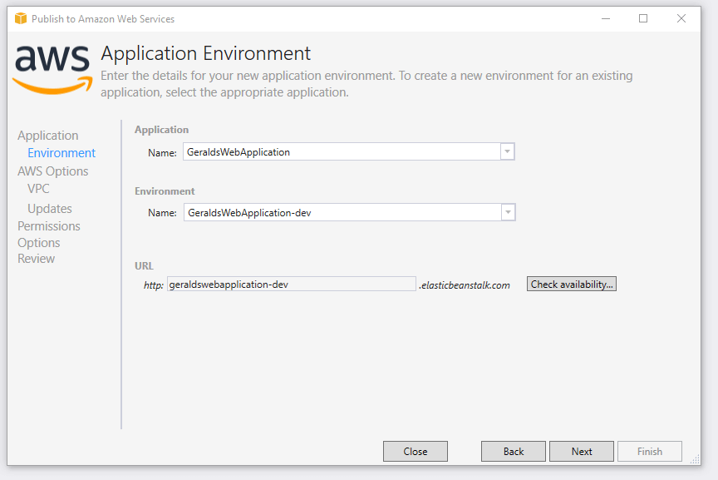Select the Updates step in sidebar
Image resolution: width=718 pixels, height=480 pixels.
tap(50, 209)
